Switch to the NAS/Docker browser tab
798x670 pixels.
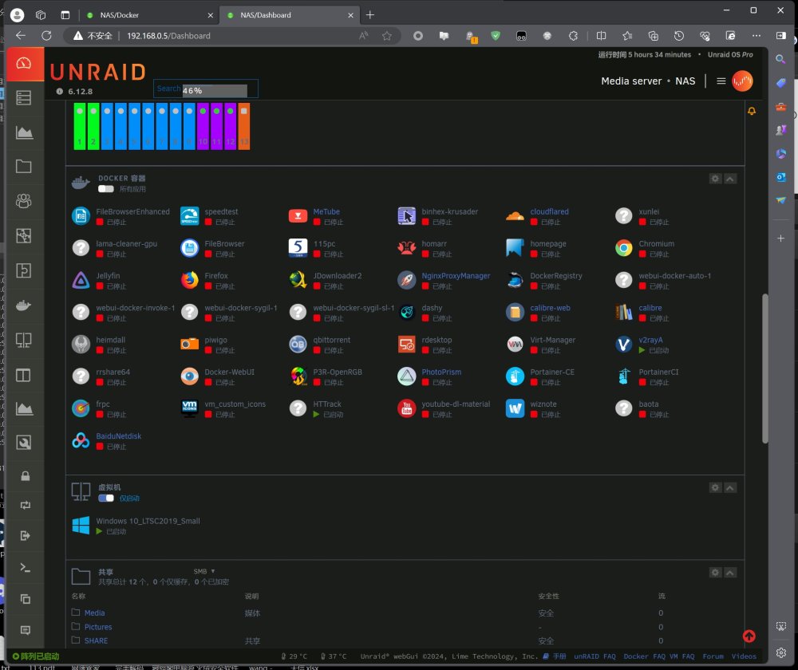(148, 15)
